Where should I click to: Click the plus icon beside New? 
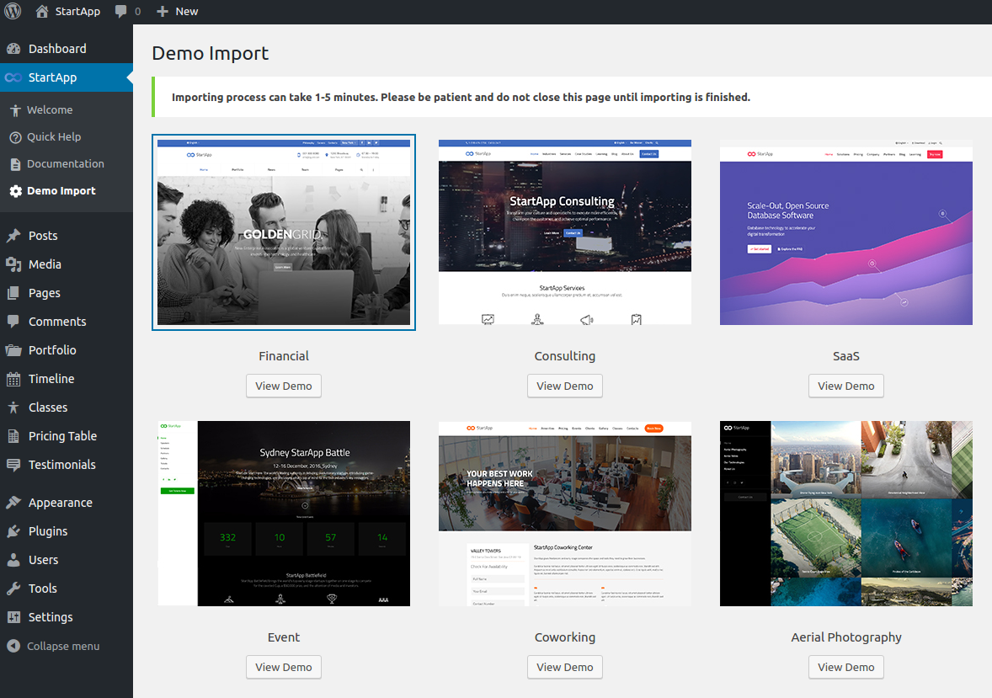[x=163, y=12]
